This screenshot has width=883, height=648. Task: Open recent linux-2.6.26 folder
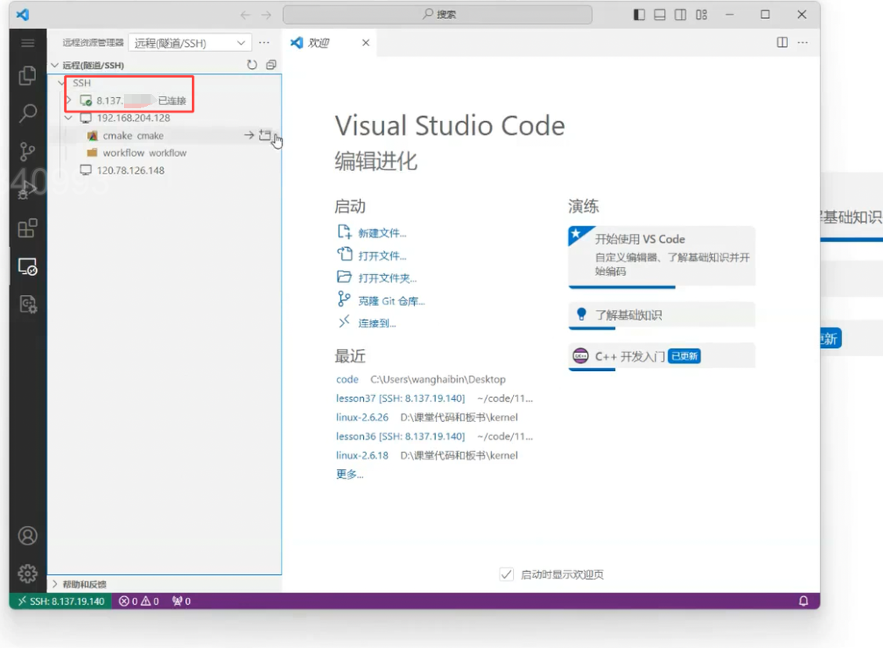click(362, 417)
